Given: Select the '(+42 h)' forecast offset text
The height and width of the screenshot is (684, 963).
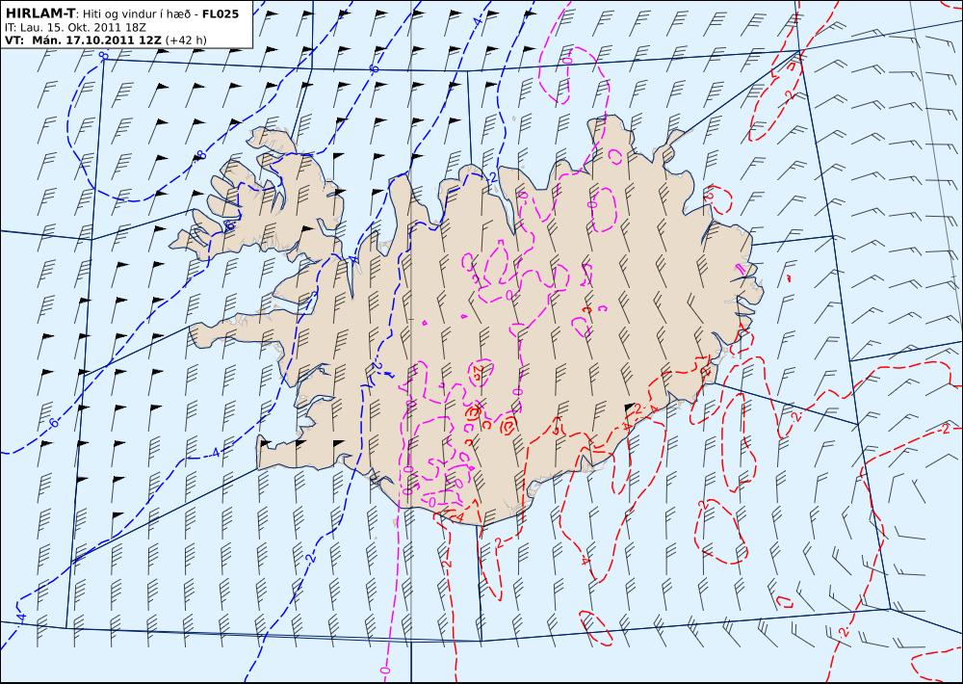Looking at the screenshot, I should 186,41.
